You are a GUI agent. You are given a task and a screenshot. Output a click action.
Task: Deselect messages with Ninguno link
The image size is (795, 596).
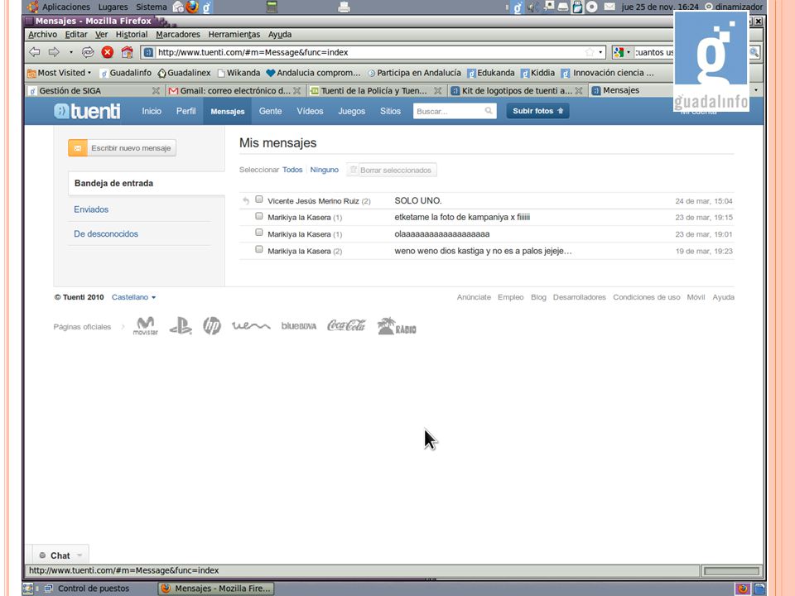325,170
